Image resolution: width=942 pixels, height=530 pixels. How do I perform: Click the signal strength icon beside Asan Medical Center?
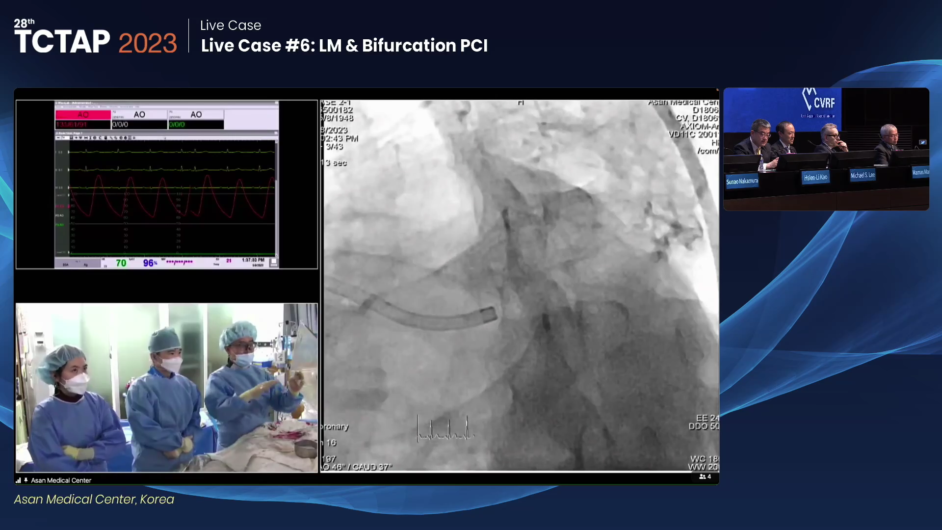[x=18, y=480]
